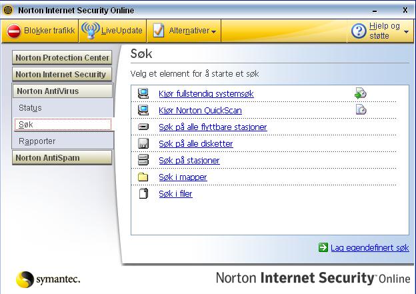Open the Søk i filer link
The image size is (416, 294).
[175, 194]
